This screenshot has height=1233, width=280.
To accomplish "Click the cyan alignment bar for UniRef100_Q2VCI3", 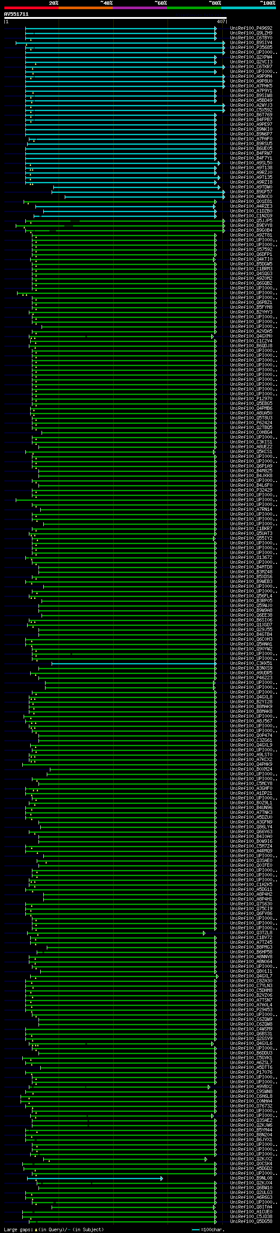I will [x=121, y=62].
